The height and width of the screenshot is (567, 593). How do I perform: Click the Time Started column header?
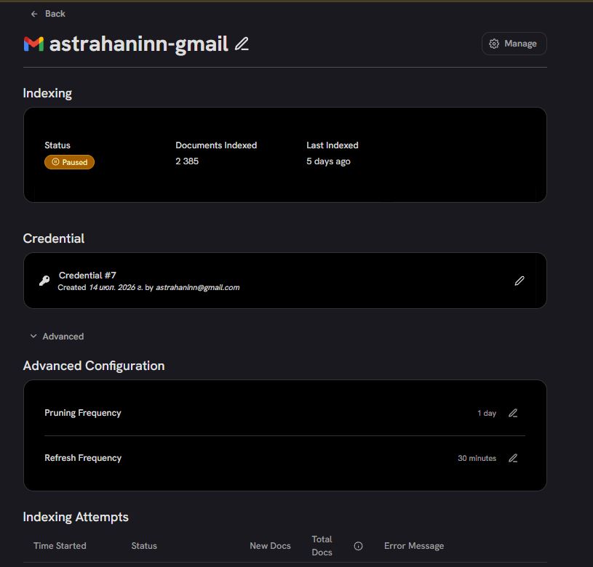click(60, 546)
